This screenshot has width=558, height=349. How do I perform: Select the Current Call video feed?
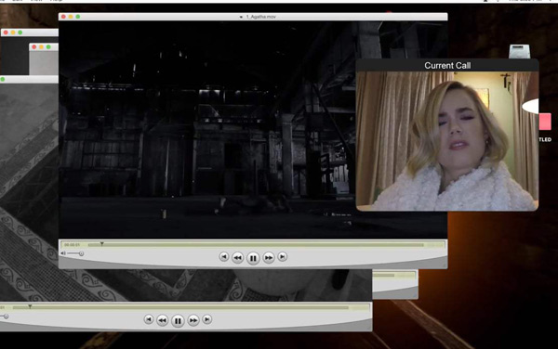coord(447,141)
